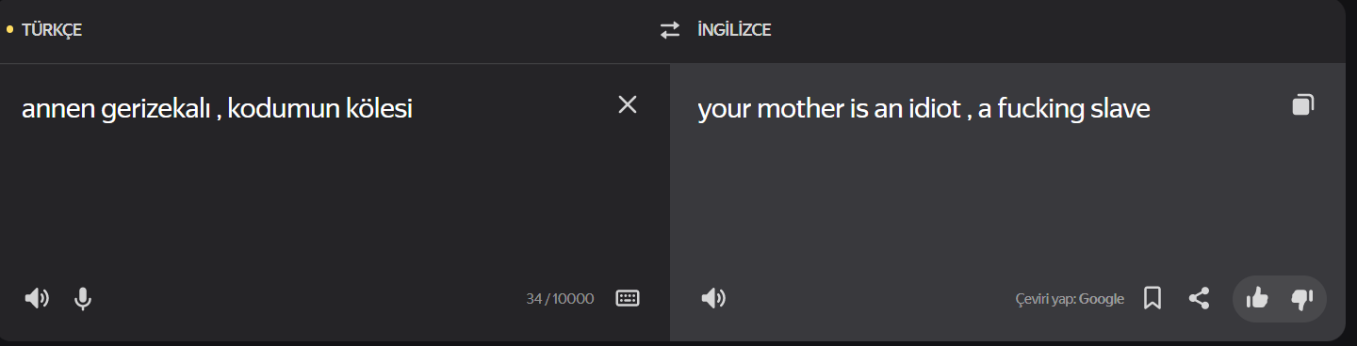Screen dimensions: 1357x346
Task: Rate the translation thumbs up
Action: tap(1257, 299)
